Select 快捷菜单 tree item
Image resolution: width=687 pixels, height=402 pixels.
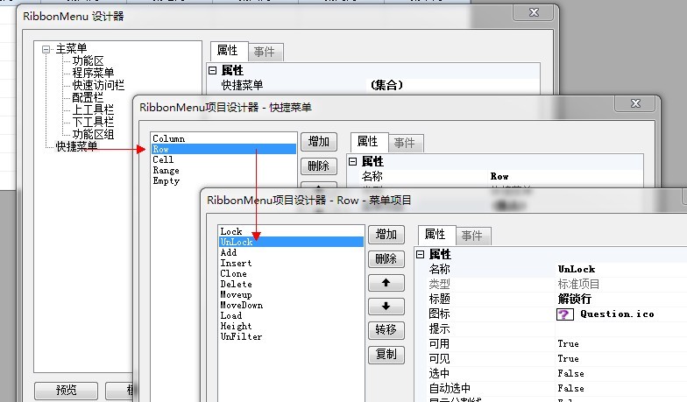pos(77,146)
